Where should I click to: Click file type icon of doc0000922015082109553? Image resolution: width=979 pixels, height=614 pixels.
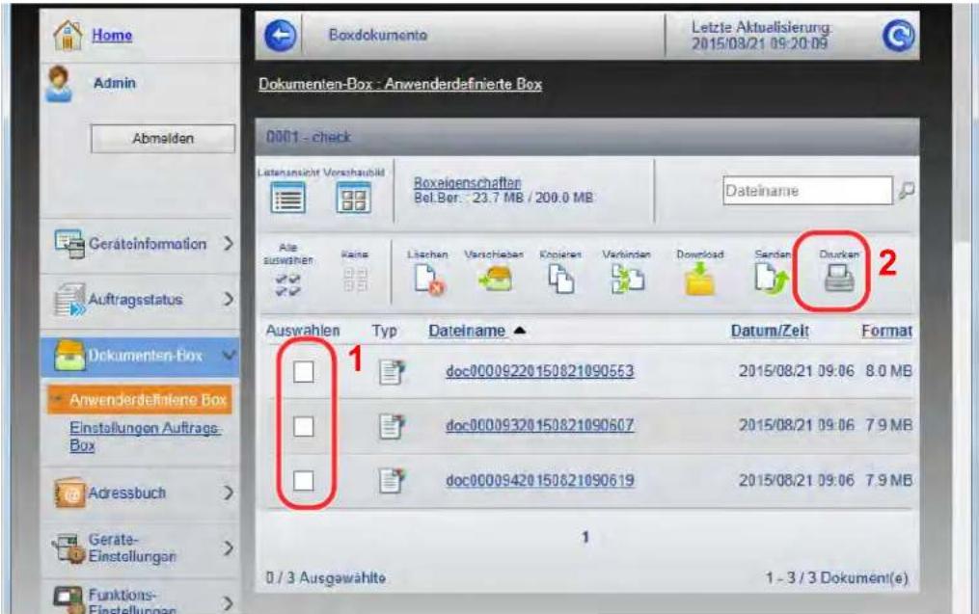[393, 372]
